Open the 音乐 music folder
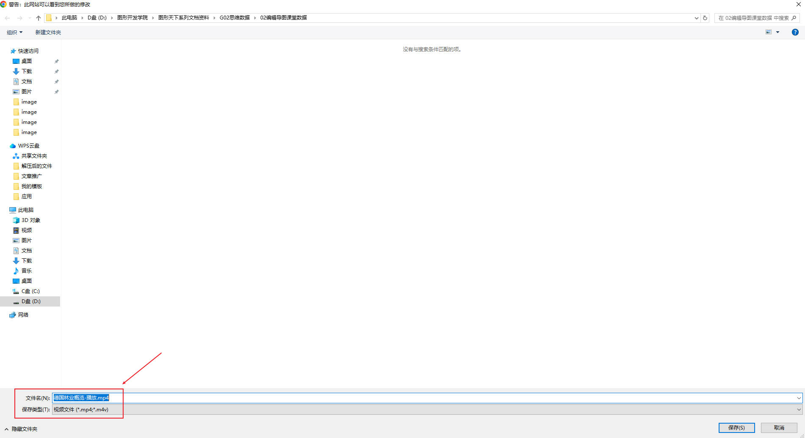 click(26, 271)
